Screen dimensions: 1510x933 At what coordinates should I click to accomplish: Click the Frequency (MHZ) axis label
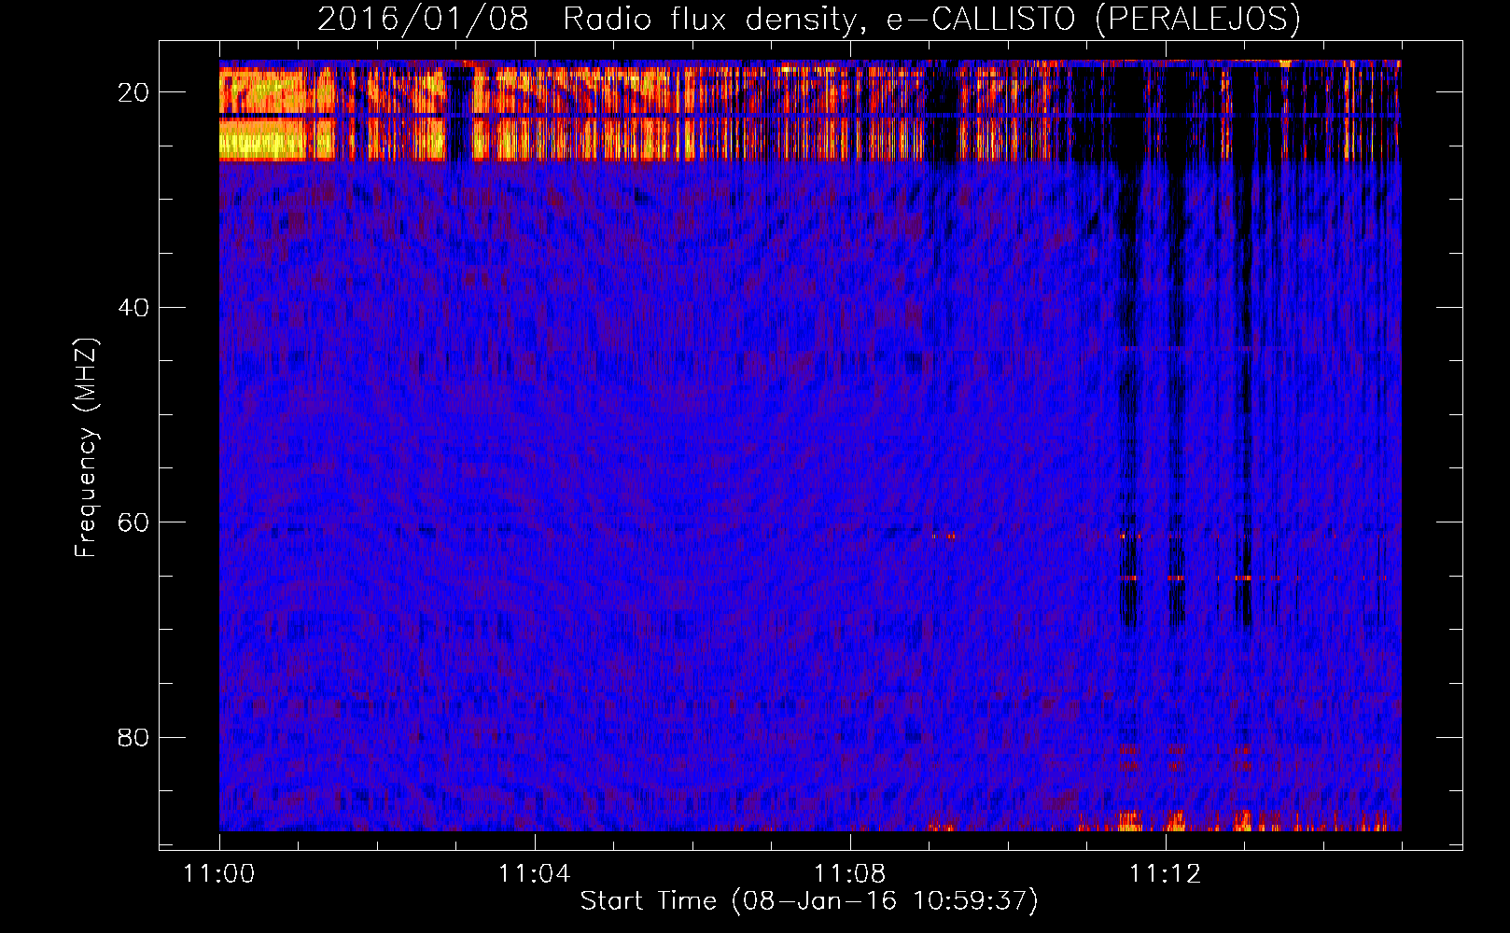tap(86, 448)
